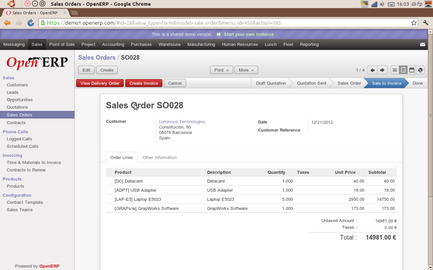Expand the More dropdown menu
This screenshot has height=270, width=433.
(246, 70)
